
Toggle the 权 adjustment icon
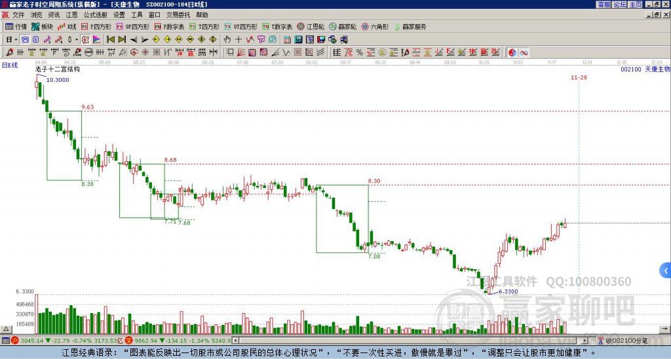pos(85,39)
